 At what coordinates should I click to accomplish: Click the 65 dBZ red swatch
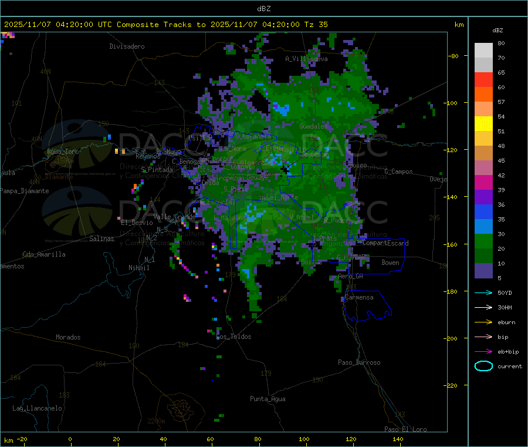pyautogui.click(x=483, y=79)
